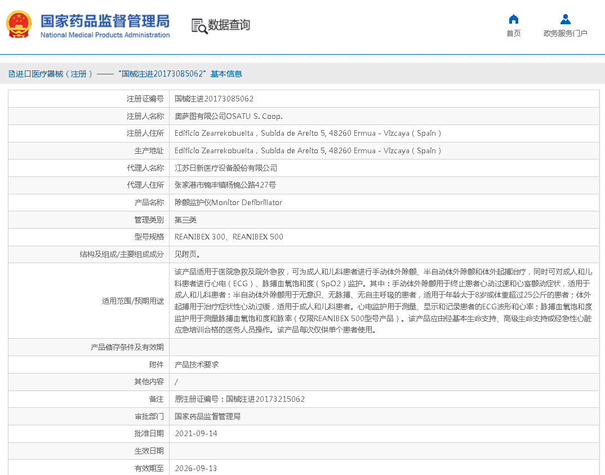Screen dimensions: 605x475
Task: Open the 产品技术要求 attachment
Action: [x=197, y=365]
